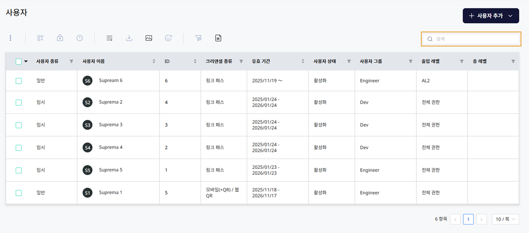Expand the arrow beside the header checkbox

point(26,61)
